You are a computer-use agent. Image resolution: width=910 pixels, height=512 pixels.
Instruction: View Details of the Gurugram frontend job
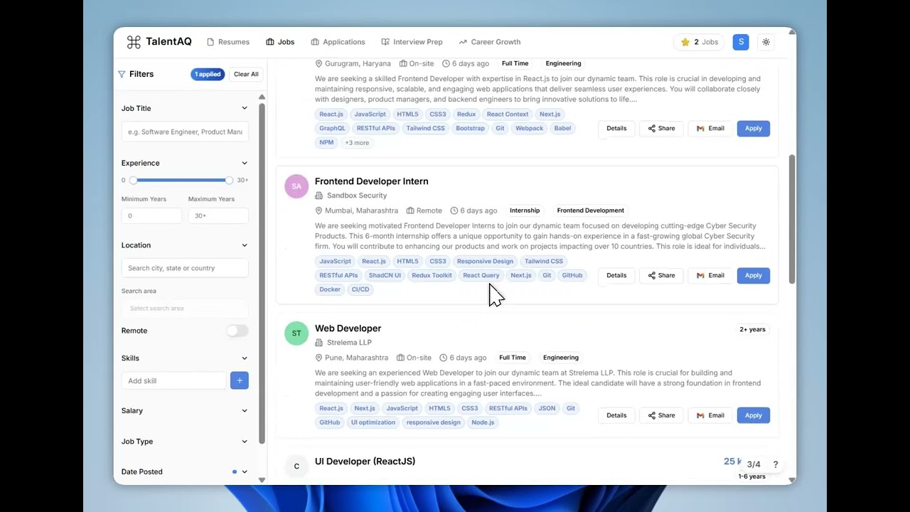click(616, 128)
